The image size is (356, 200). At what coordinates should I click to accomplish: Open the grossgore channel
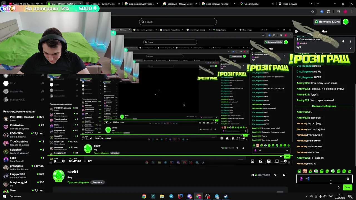(x=24, y=167)
